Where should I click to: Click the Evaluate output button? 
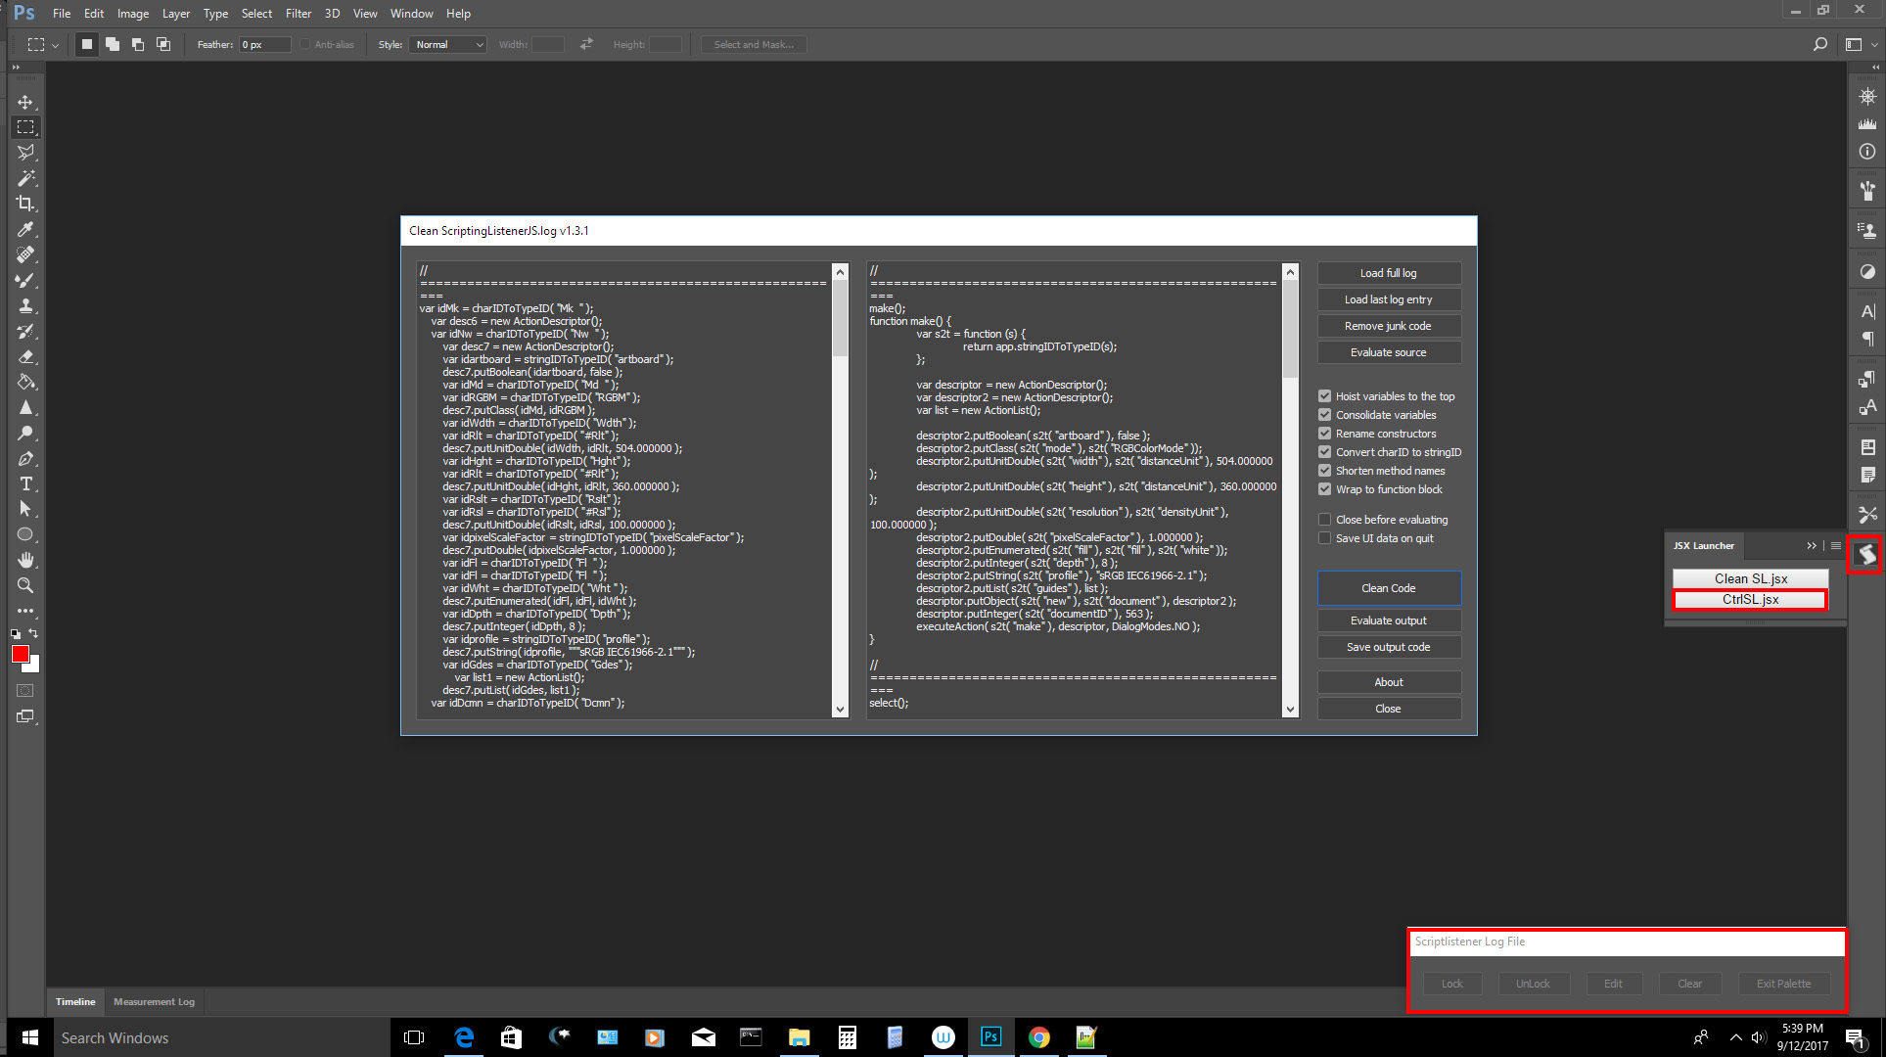coord(1387,620)
